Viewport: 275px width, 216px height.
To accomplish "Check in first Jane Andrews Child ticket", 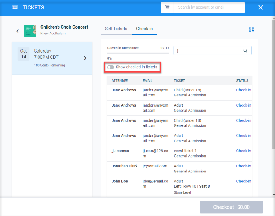I will click(x=244, y=90).
